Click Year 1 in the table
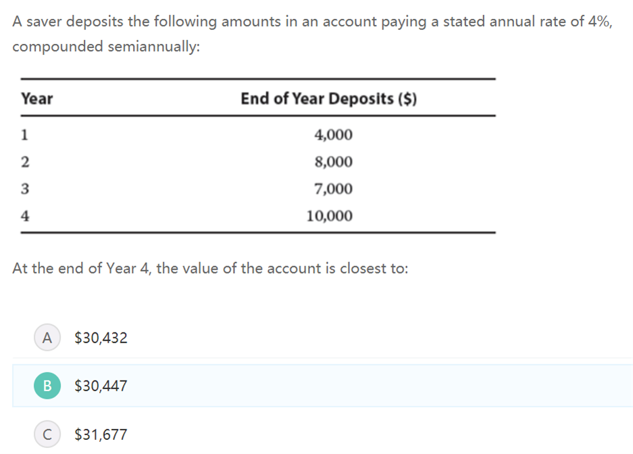Viewport: 633px width, 454px height. (25, 135)
